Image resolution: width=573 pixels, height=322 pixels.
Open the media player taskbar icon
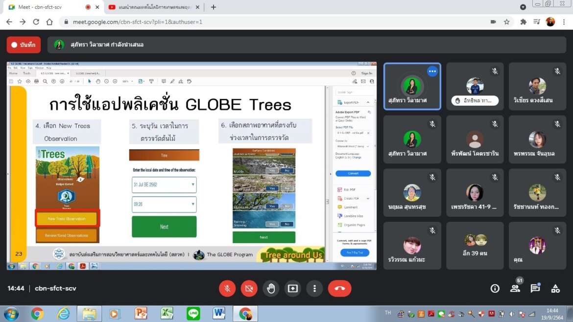click(x=115, y=314)
